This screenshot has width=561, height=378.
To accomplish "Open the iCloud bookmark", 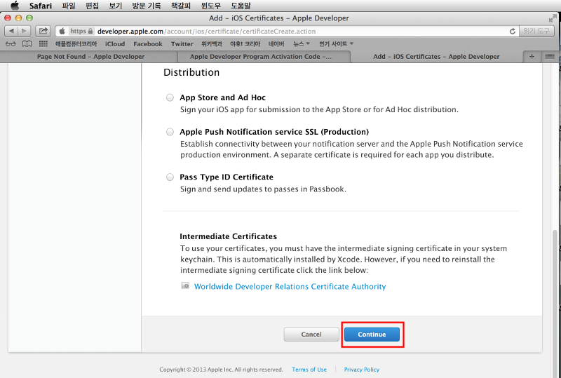I will [x=115, y=43].
